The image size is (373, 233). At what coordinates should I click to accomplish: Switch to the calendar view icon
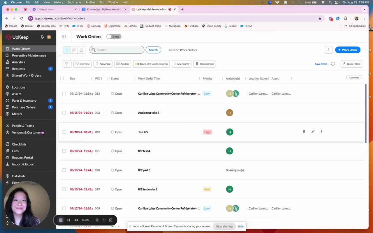81,50
